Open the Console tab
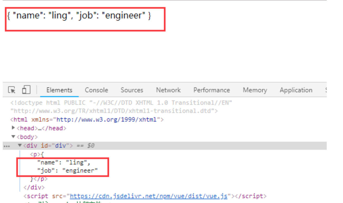343x203 pixels. (96, 90)
